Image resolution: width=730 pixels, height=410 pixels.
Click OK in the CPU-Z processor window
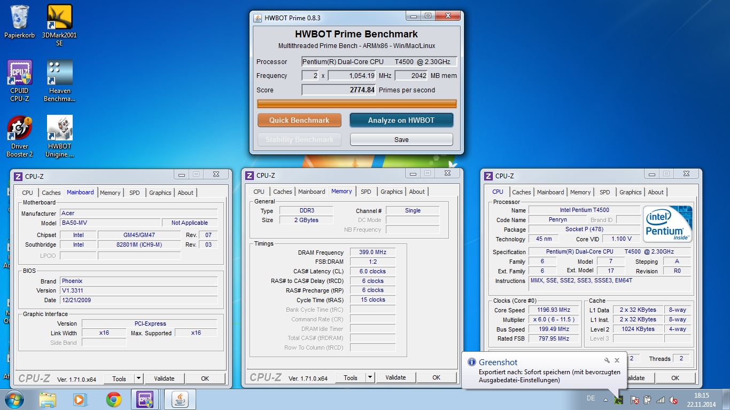pos(675,378)
